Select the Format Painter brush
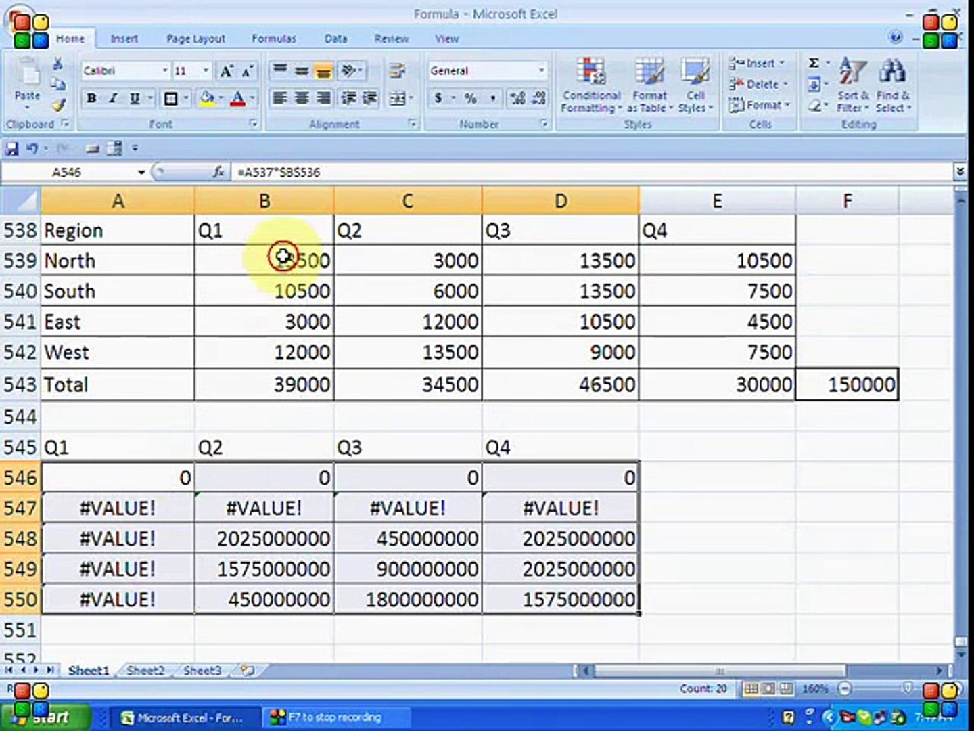This screenshot has height=731, width=974. [x=58, y=105]
